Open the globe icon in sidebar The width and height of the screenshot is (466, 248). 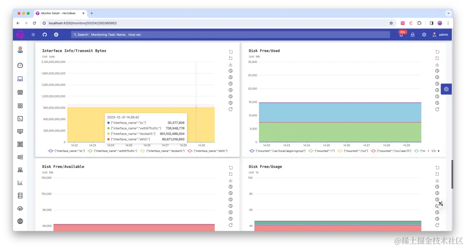[20, 221]
